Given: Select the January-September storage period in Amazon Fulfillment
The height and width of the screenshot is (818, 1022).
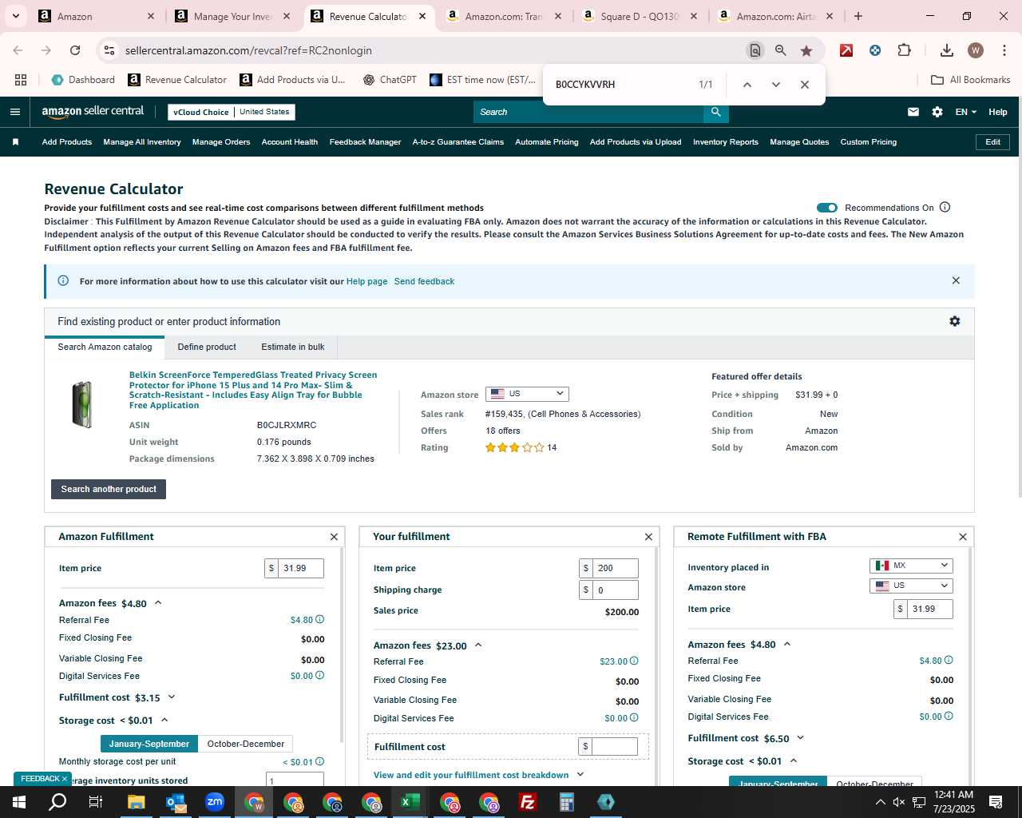Looking at the screenshot, I should (x=149, y=744).
